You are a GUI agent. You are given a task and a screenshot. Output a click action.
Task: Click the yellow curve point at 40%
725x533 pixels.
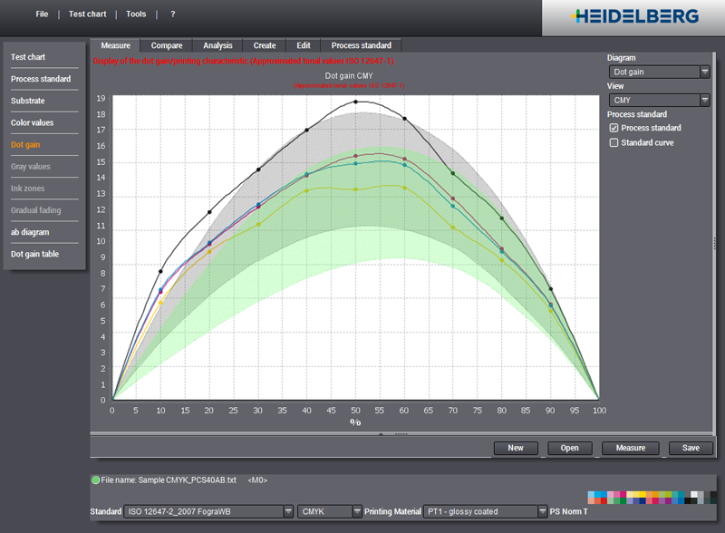[x=306, y=190]
